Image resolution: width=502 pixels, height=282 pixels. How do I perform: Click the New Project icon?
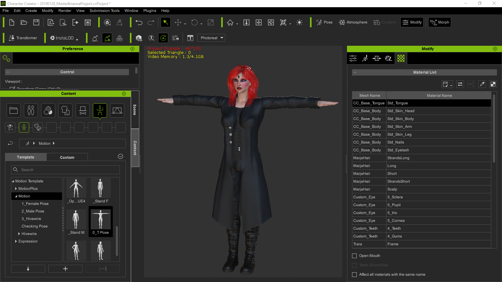click(x=12, y=22)
